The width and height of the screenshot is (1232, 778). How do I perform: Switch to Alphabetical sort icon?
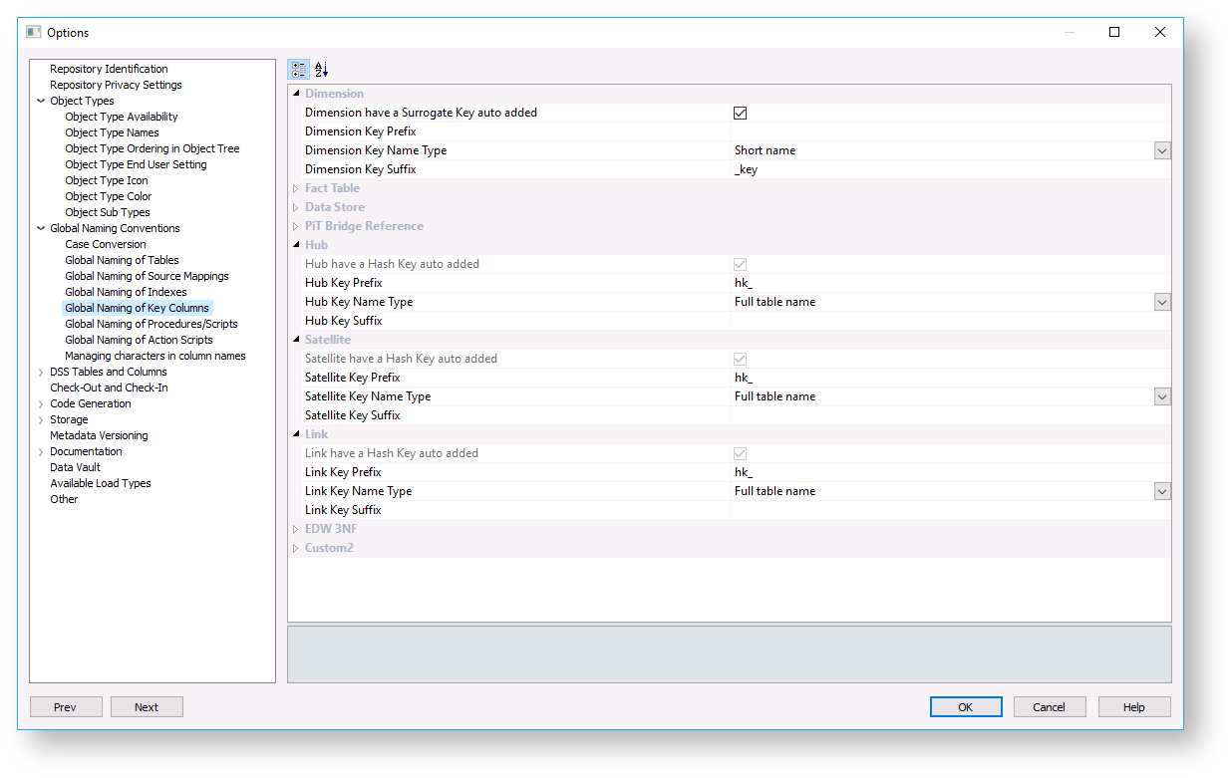[321, 70]
